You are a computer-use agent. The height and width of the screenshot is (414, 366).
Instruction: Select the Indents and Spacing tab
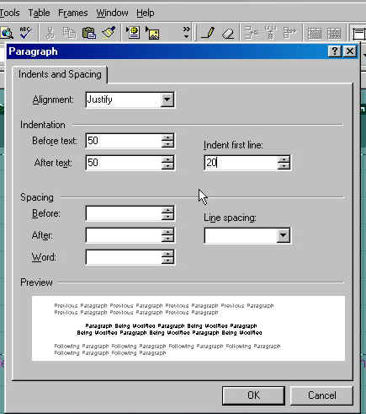pyautogui.click(x=60, y=74)
